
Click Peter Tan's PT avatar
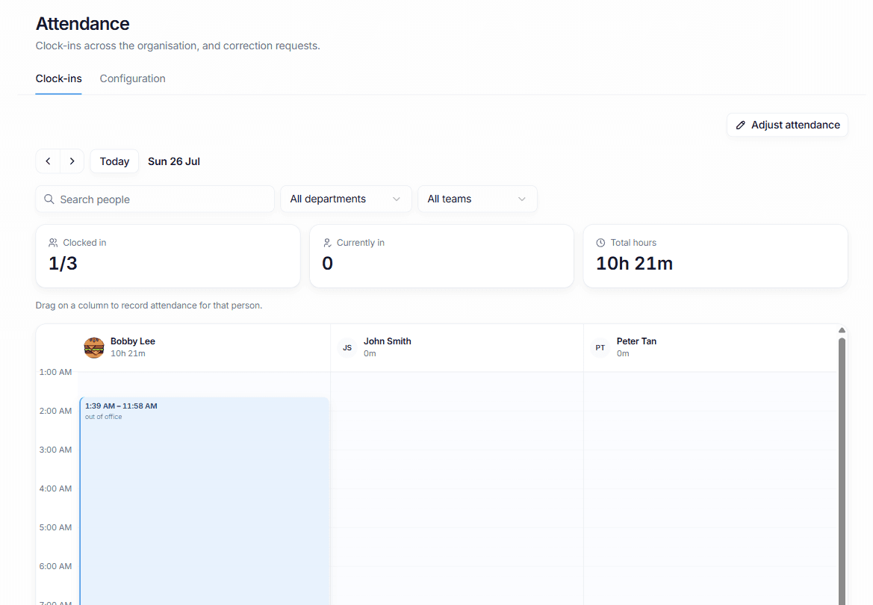600,347
